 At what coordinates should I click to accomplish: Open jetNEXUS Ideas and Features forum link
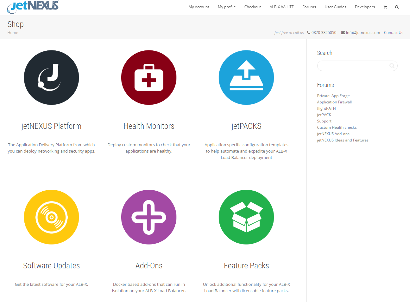(x=343, y=140)
